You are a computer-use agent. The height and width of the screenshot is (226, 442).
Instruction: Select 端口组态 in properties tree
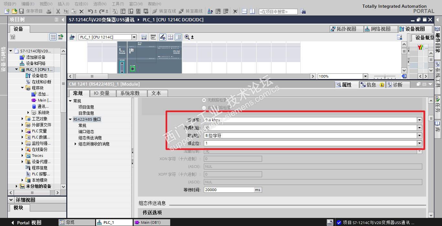pyautogui.click(x=86, y=132)
